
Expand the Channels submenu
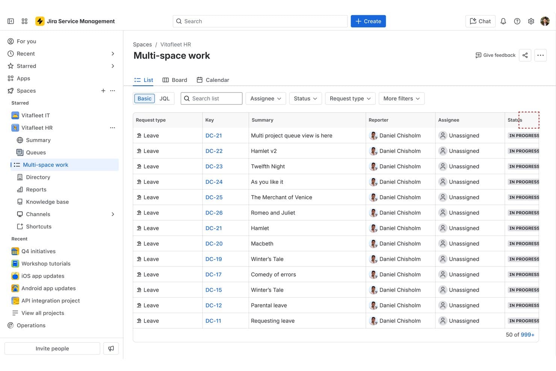coord(113,214)
